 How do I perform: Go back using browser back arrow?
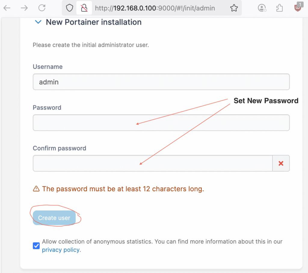pos(7,8)
